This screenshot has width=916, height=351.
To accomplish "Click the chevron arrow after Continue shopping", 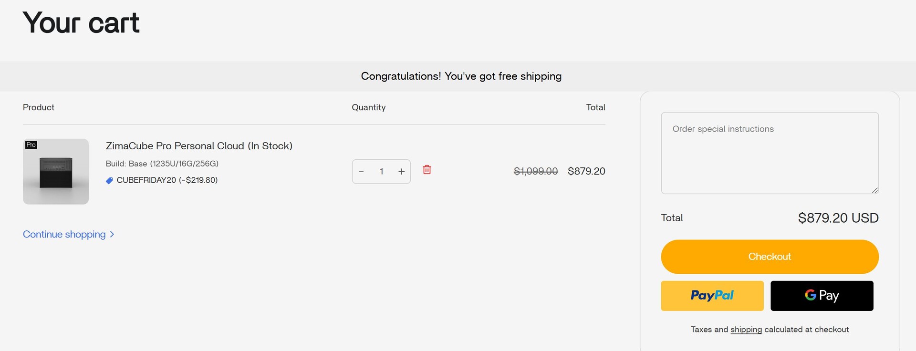I will coord(112,235).
